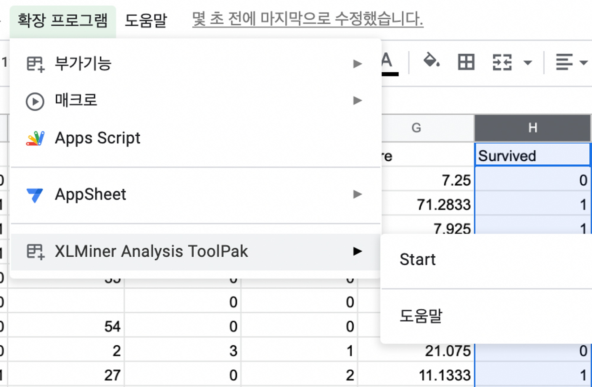Click the 부가기능 add-ons icon
The width and height of the screenshot is (592, 387).
pyautogui.click(x=35, y=64)
